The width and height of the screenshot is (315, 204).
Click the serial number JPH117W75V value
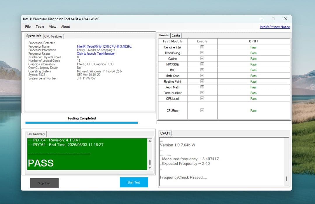point(86,78)
